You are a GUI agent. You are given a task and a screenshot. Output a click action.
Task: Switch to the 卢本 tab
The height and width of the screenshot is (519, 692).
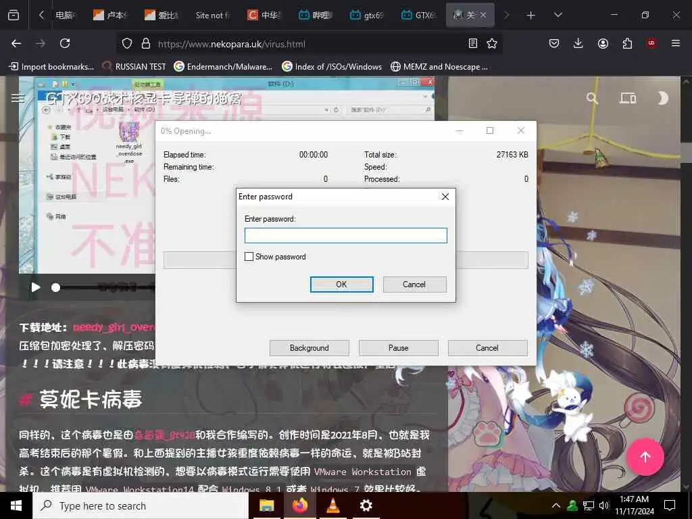pyautogui.click(x=110, y=16)
